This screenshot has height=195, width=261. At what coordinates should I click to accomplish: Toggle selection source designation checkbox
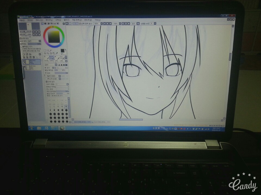[x=21, y=51]
